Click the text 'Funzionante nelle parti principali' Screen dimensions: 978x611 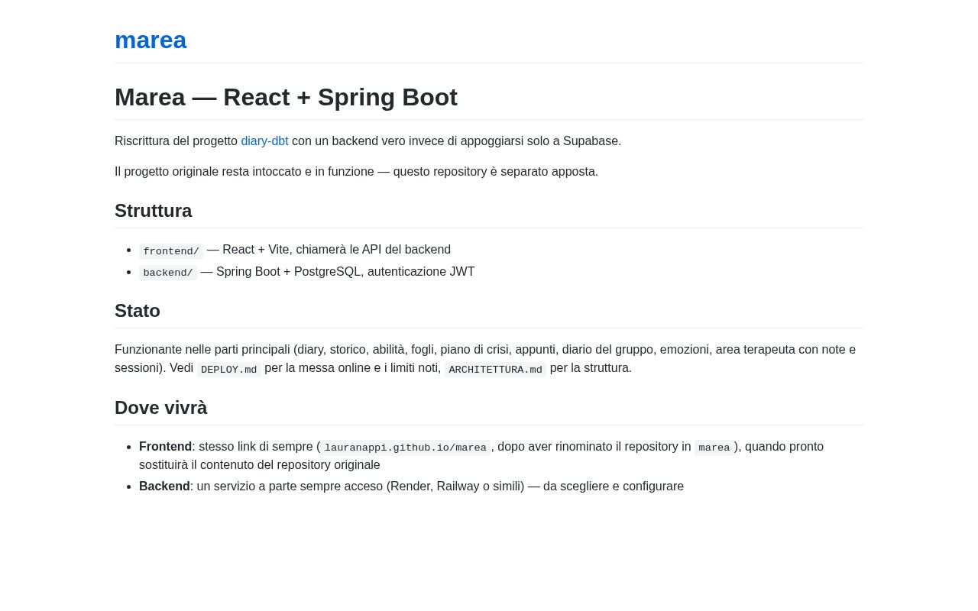[202, 350]
